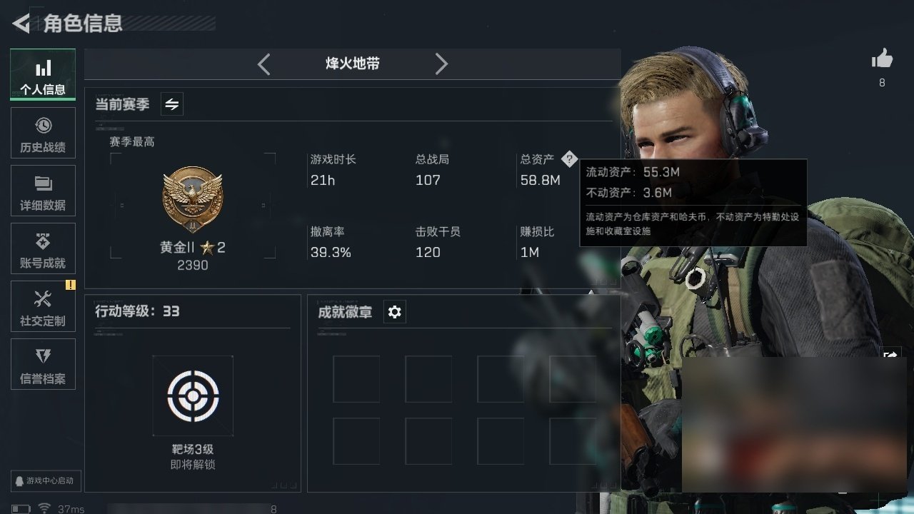Click the gold eagle rank badge
Image resolution: width=914 pixels, height=514 pixels.
(x=193, y=198)
